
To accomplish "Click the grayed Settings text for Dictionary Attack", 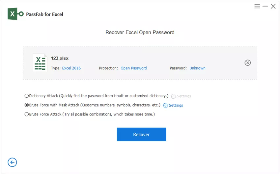I will (184, 96).
